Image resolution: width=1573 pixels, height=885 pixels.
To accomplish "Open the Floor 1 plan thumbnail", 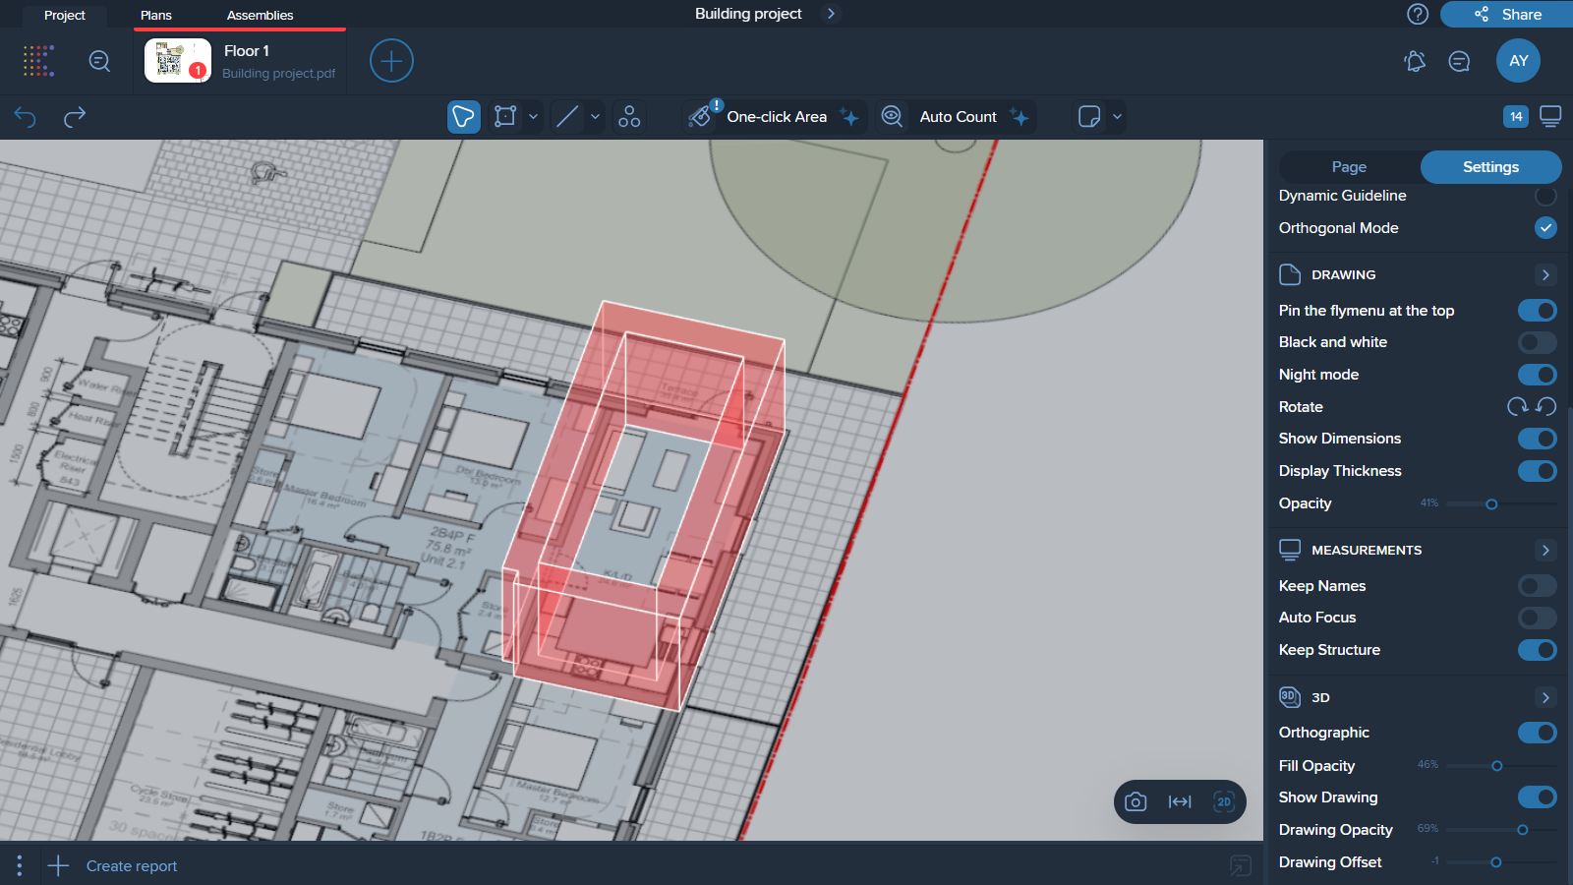I will pos(178,61).
